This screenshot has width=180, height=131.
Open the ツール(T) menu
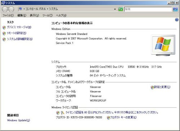pos(48,15)
